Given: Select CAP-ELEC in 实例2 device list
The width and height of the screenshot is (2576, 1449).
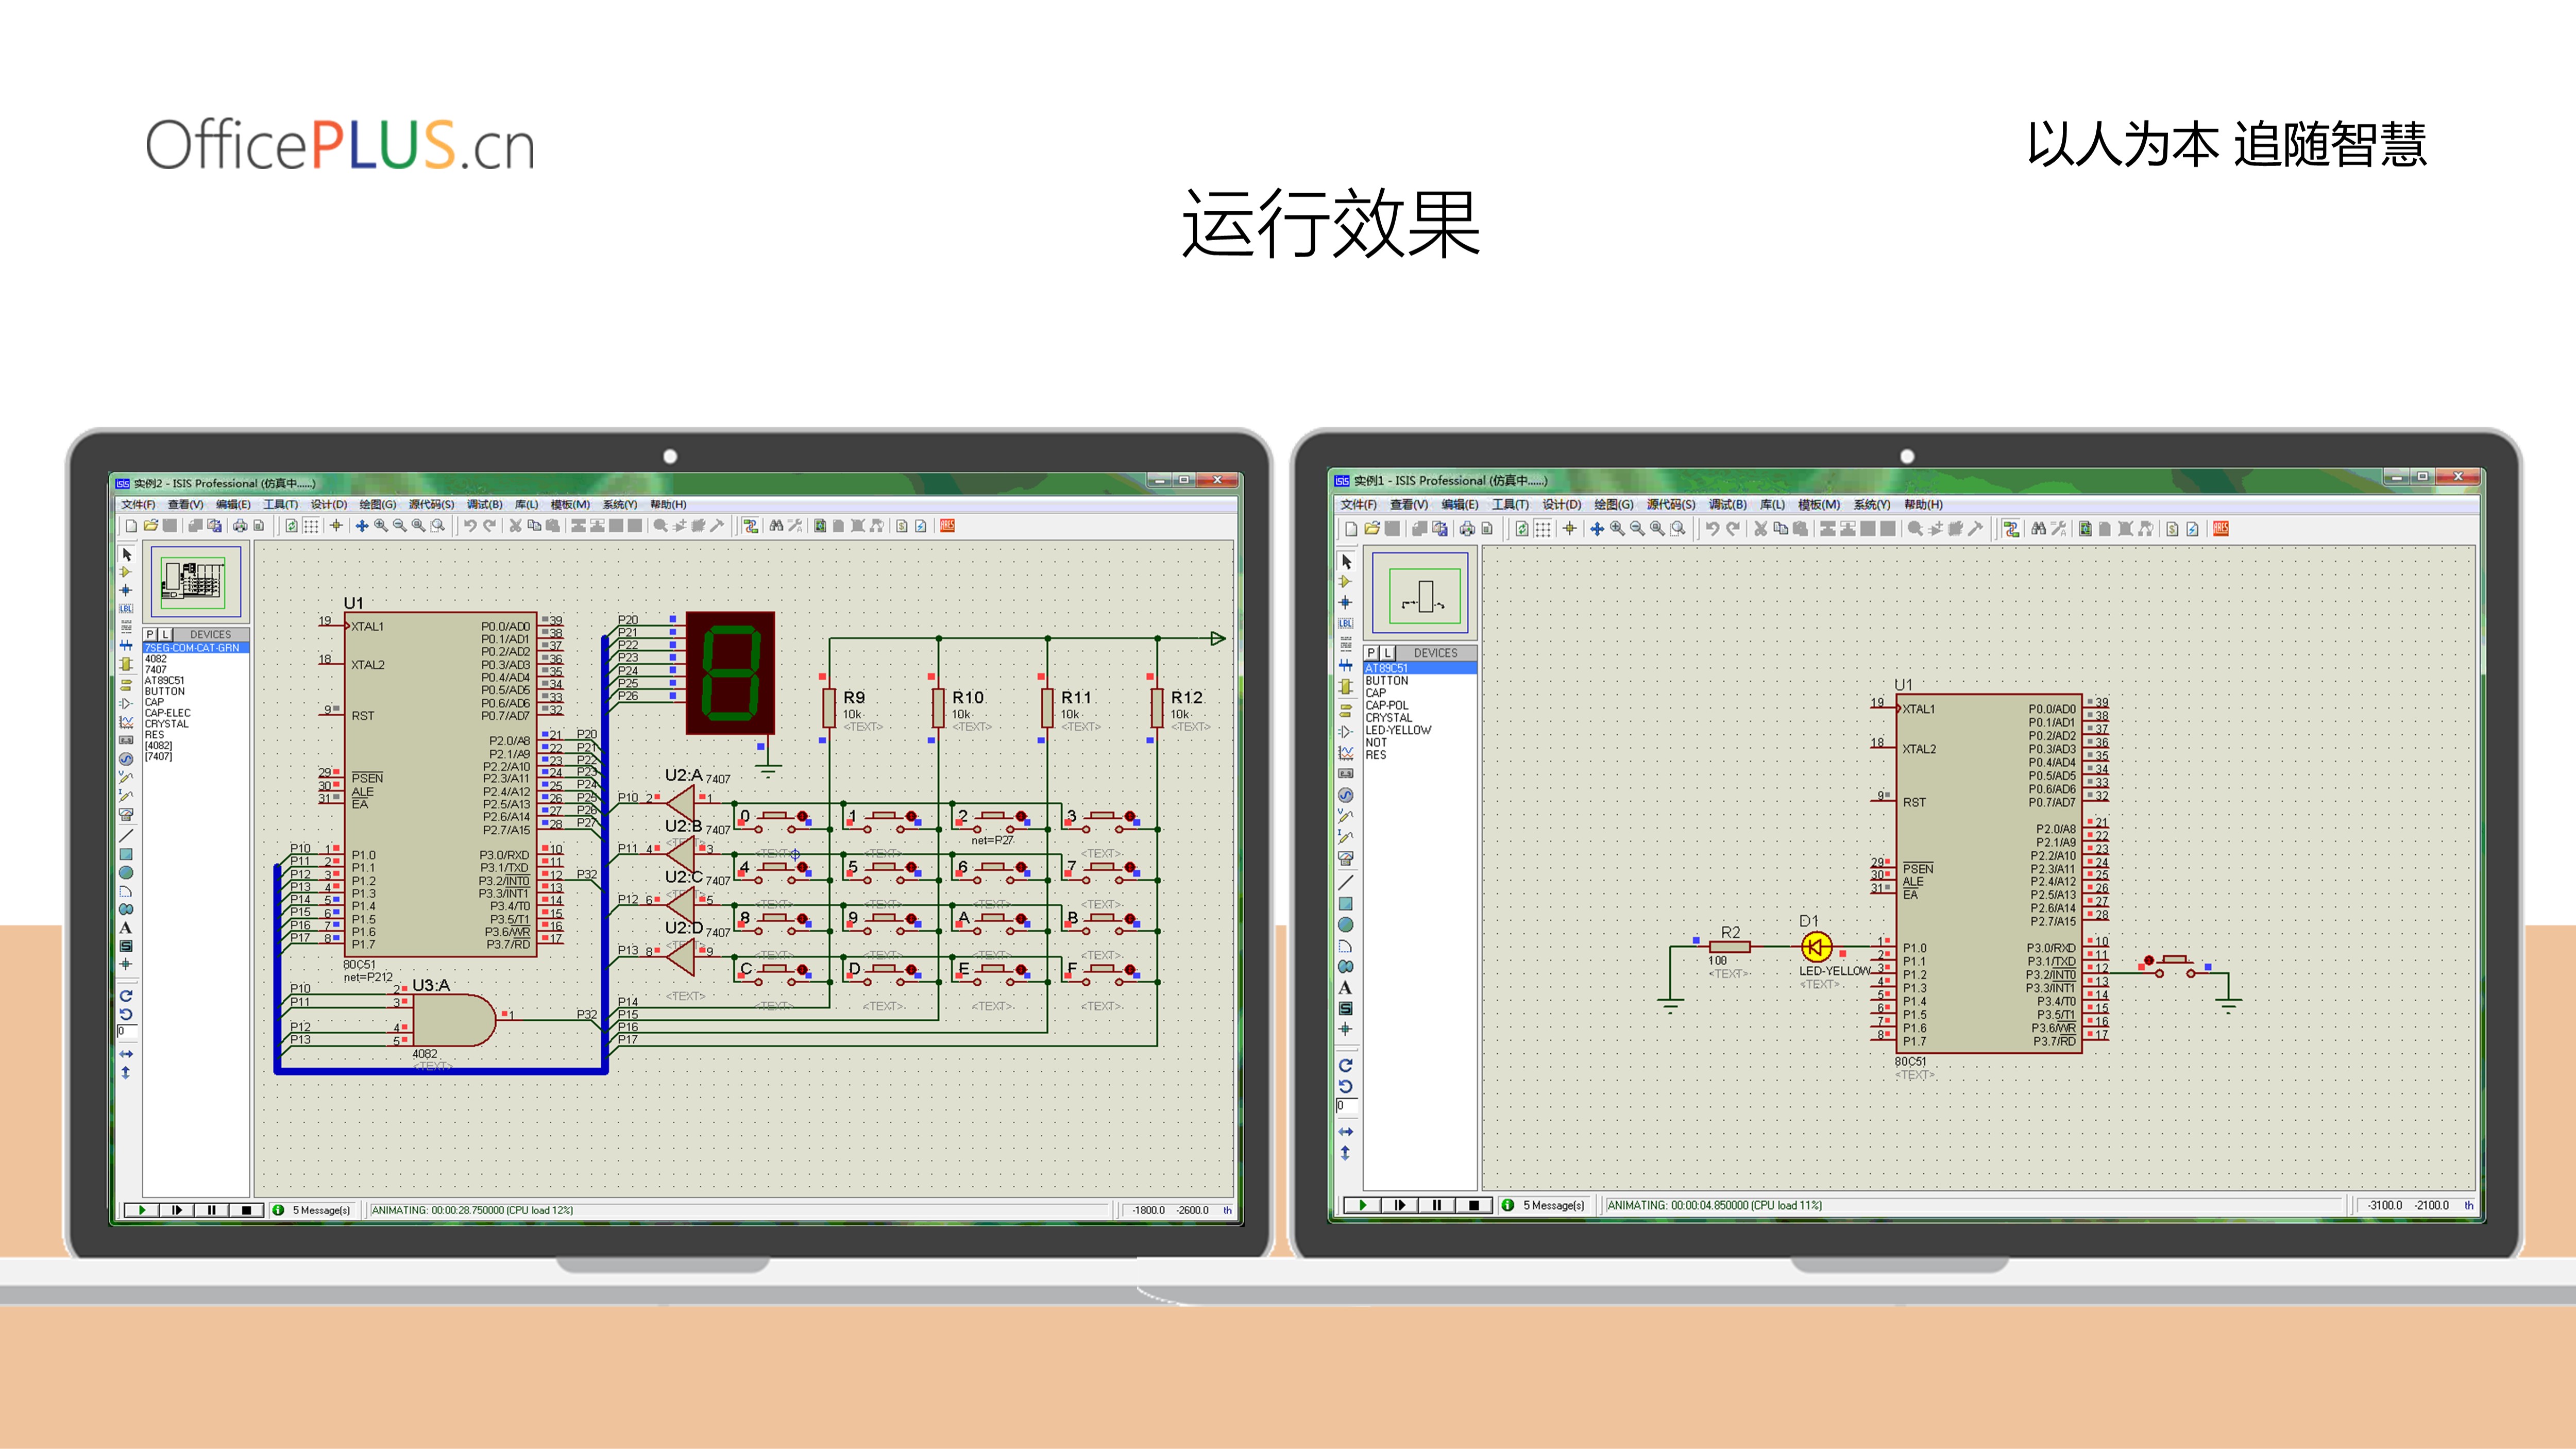Looking at the screenshot, I should click(x=167, y=713).
